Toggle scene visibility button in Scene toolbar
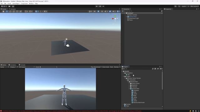The image size is (200, 112). (110, 12)
